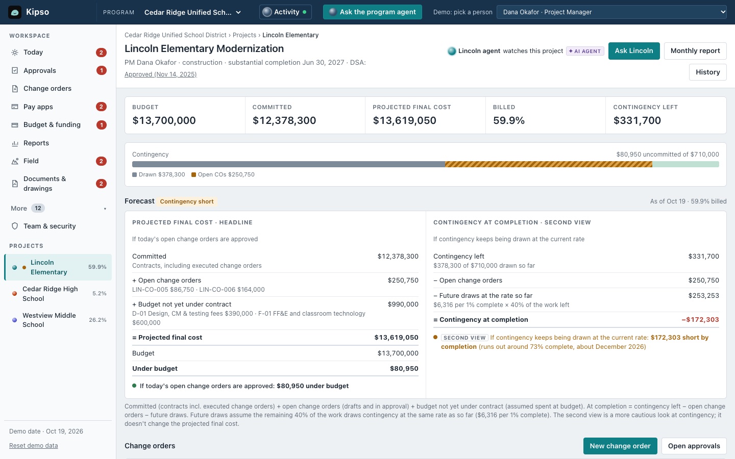
Task: Select the Westview Middle School project
Action: [x=58, y=320]
